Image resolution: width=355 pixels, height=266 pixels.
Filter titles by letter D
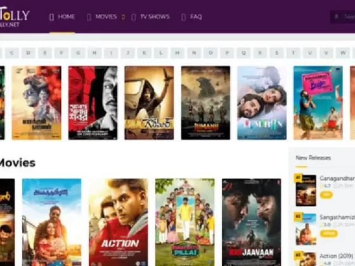tap(29, 53)
